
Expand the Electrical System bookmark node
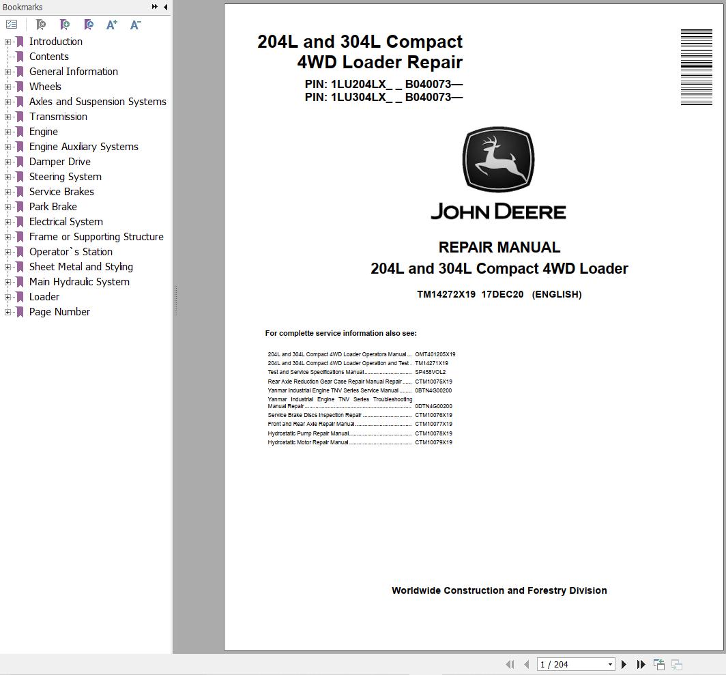click(x=8, y=222)
